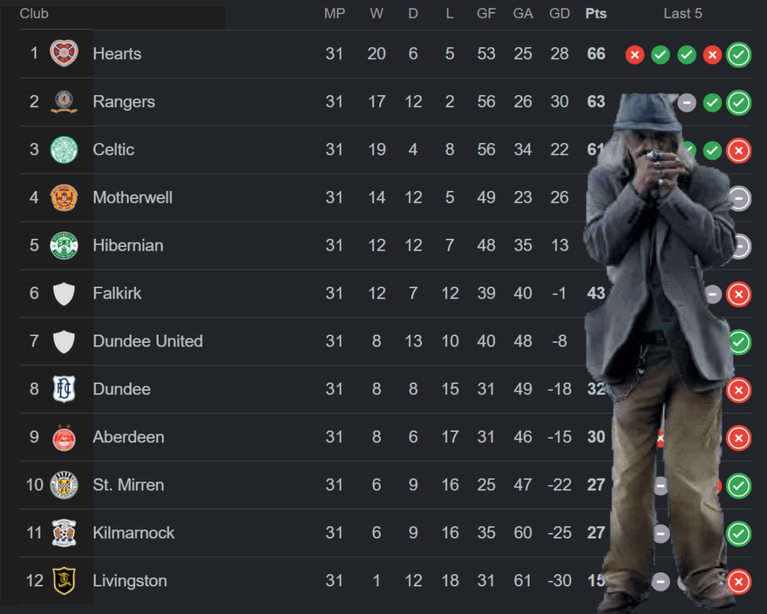This screenshot has width=767, height=614.
Task: Click Falkirk's red loss indicator
Action: click(739, 294)
